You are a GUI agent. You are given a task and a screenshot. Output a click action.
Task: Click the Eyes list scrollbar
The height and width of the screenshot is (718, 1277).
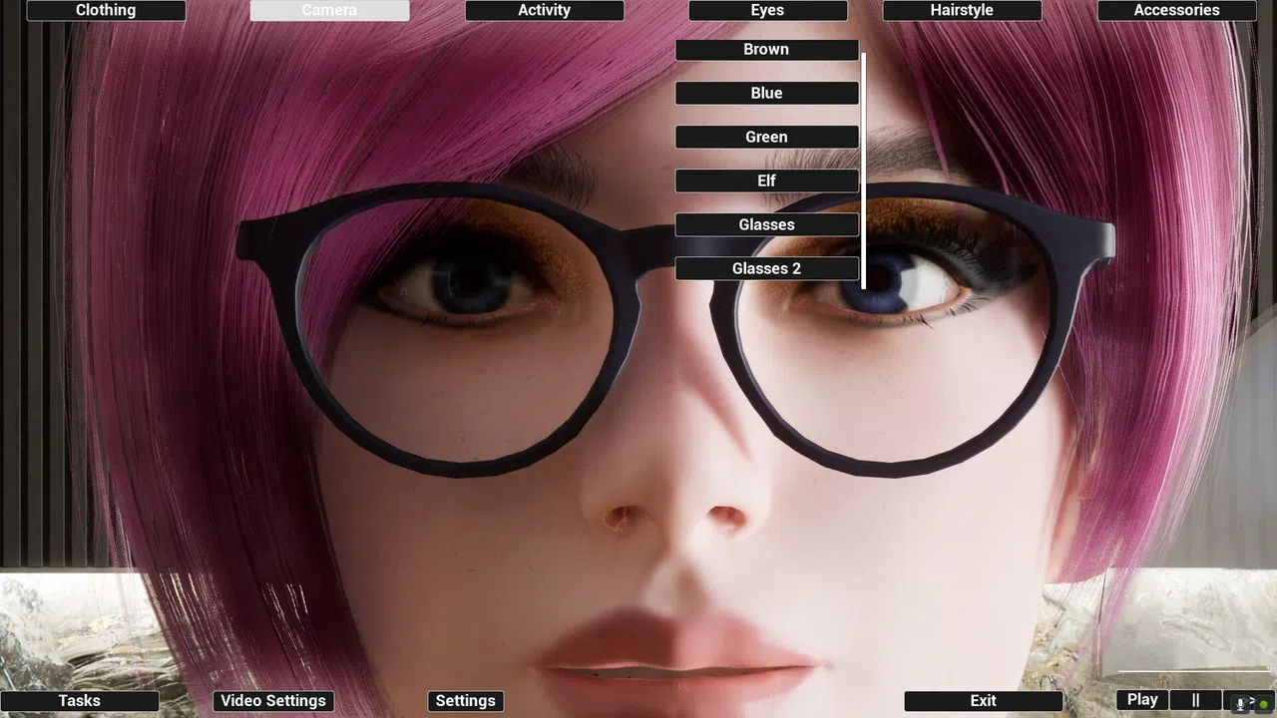(x=864, y=171)
